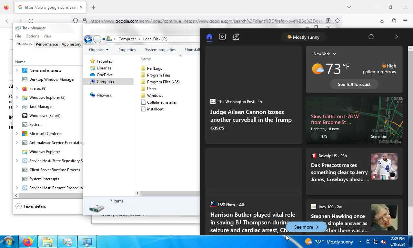Click the Name column header in Explorer

tap(146, 59)
